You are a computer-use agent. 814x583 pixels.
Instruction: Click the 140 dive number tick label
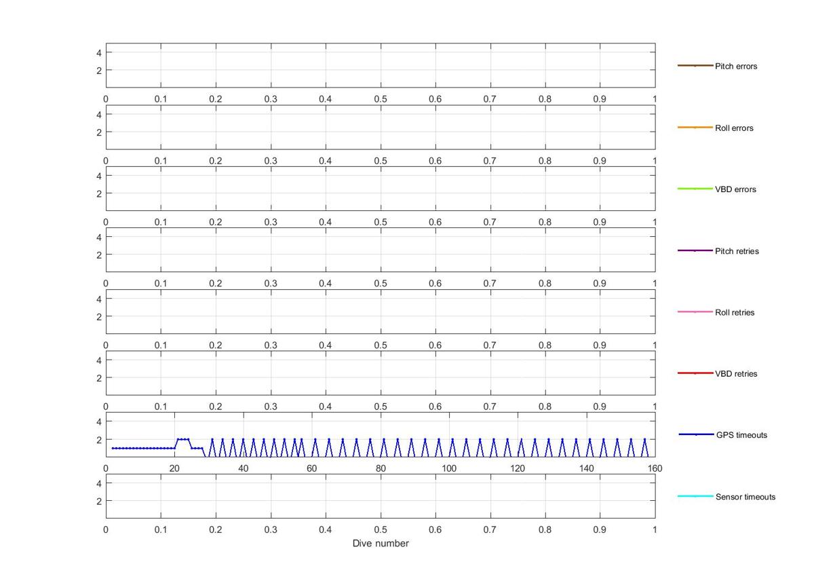pyautogui.click(x=586, y=468)
